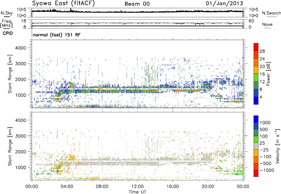Click the '28' power colorbar tick
The width and height of the screenshot is (281, 194).
tap(262, 51)
